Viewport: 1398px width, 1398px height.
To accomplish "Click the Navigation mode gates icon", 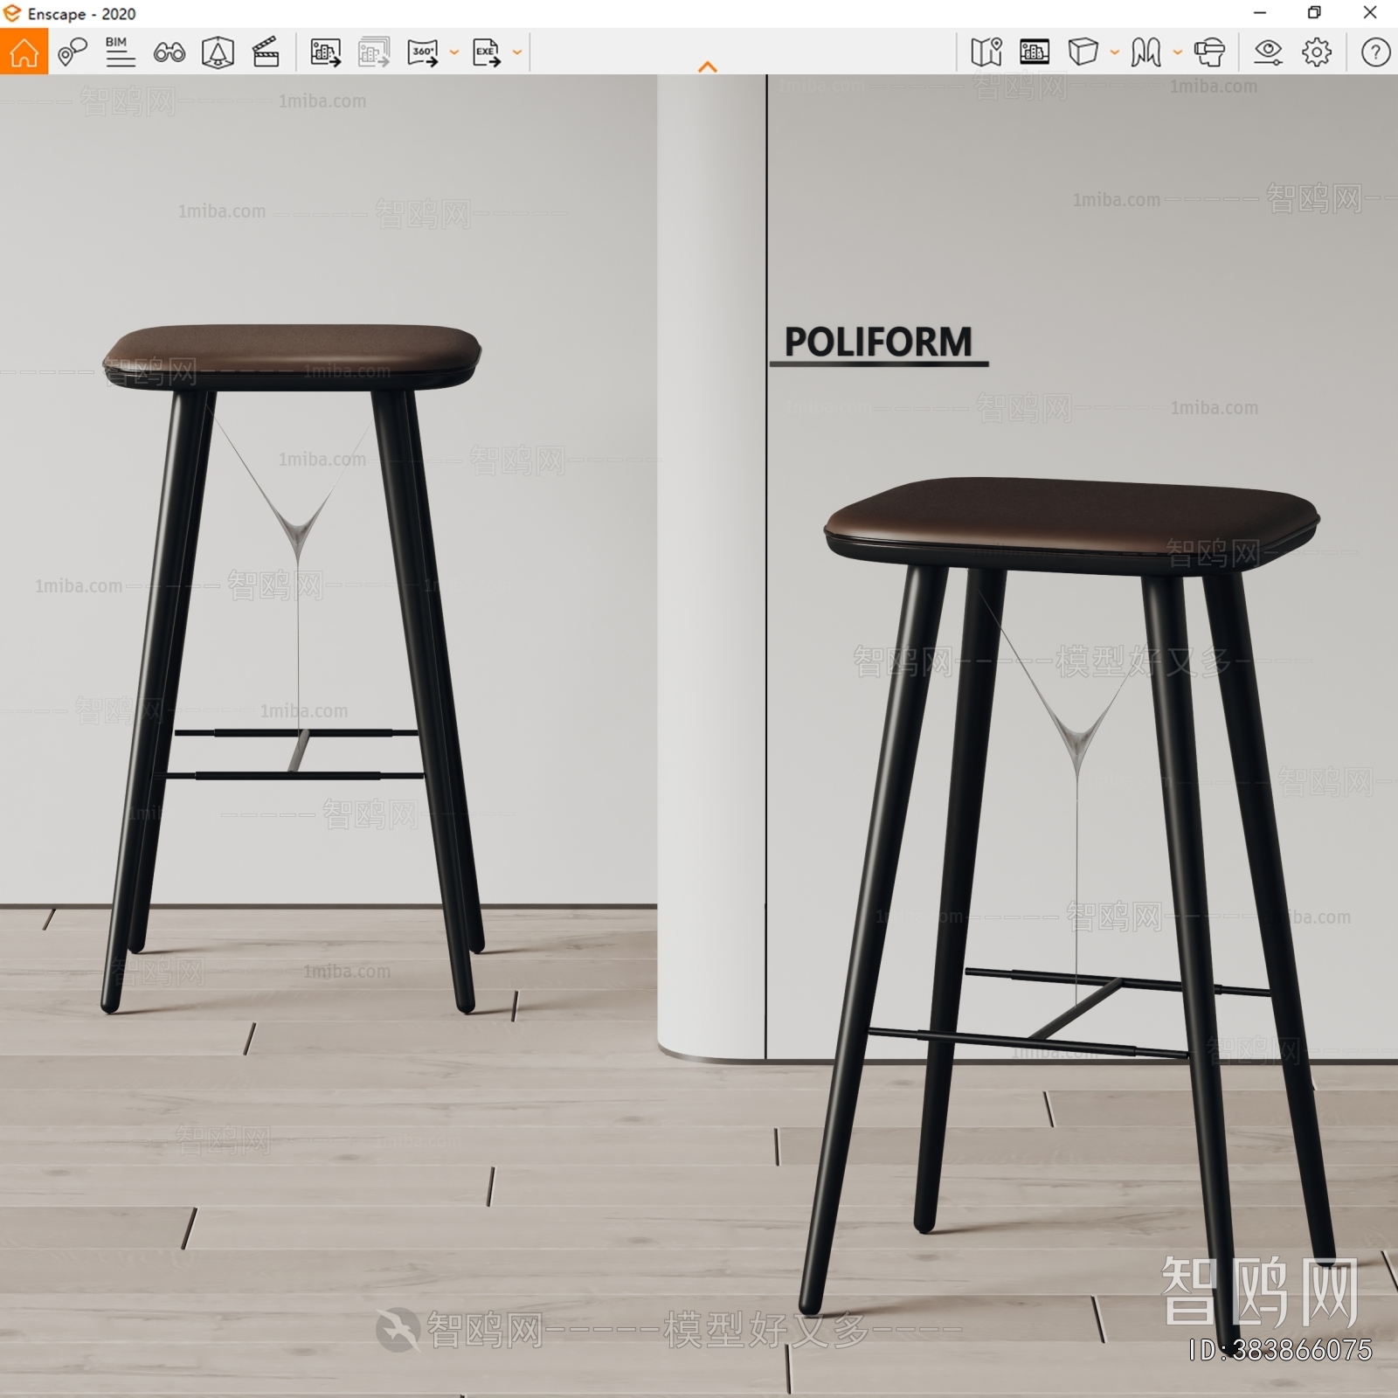I will tap(1145, 52).
